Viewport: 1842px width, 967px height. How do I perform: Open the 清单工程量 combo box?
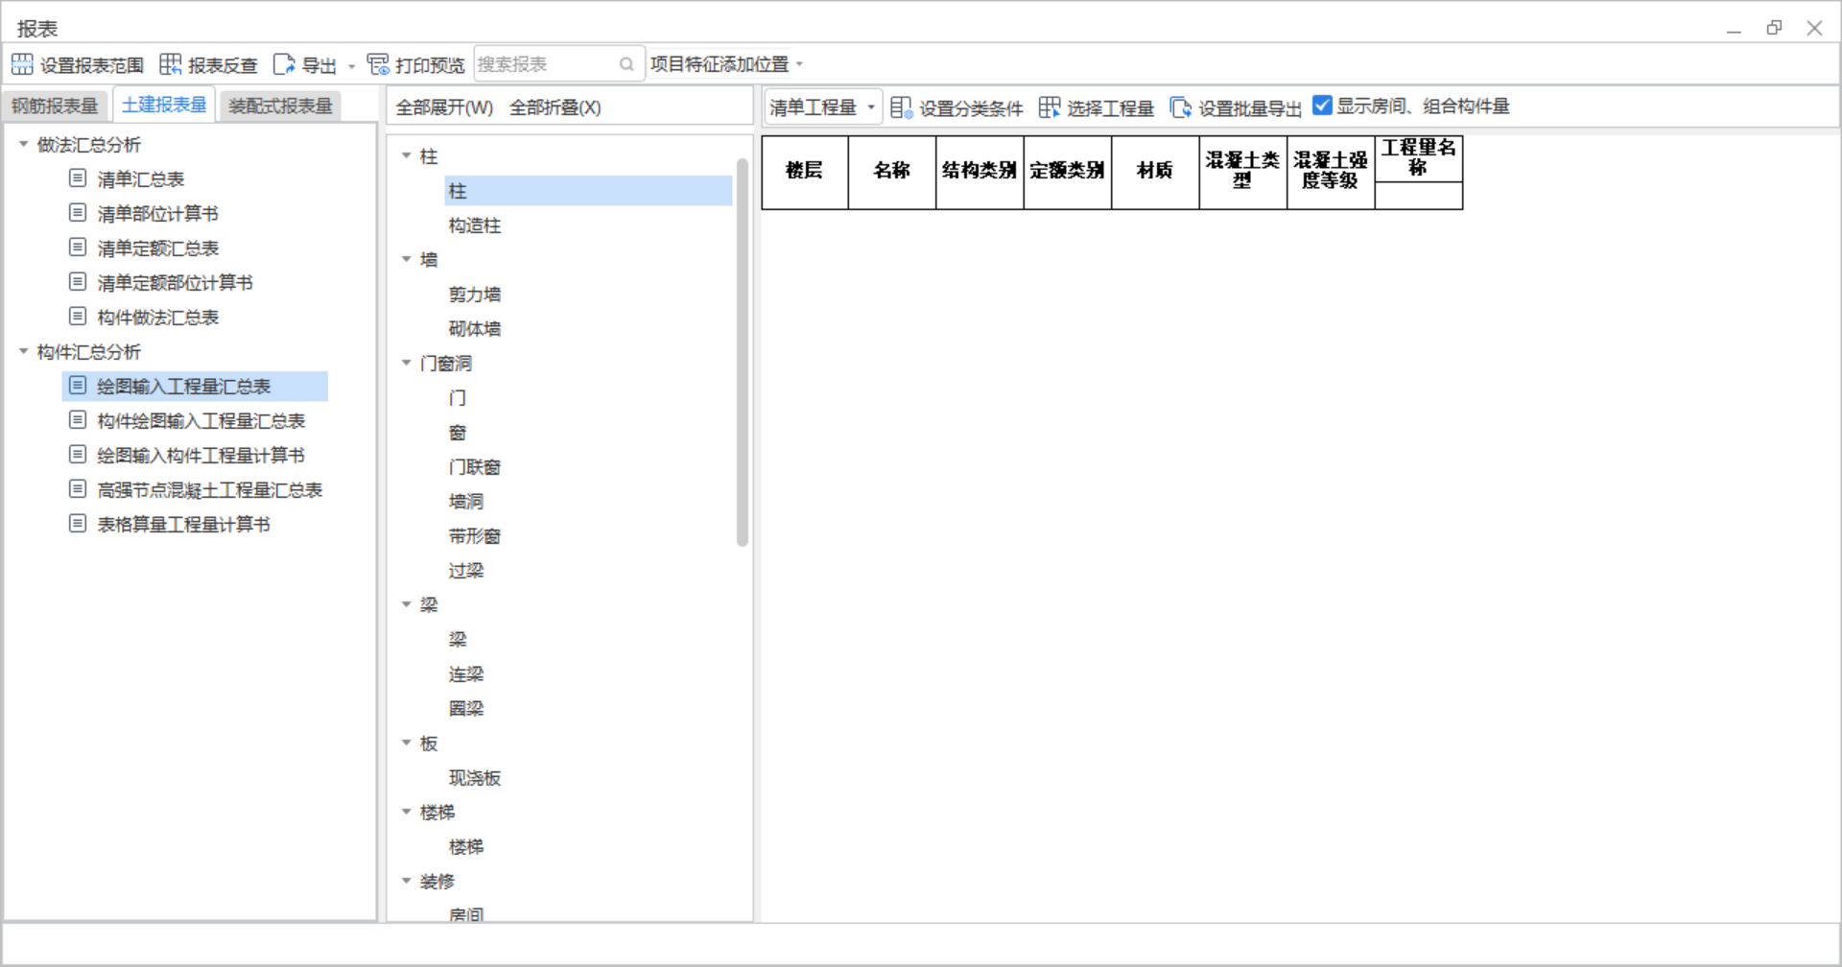[x=823, y=107]
